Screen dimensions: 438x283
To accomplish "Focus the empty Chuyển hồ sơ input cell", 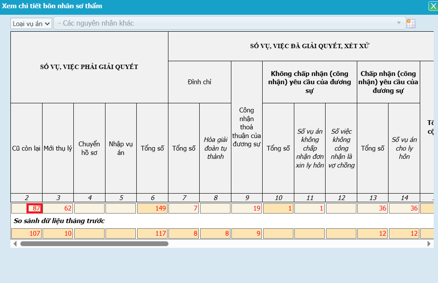I will point(89,208).
